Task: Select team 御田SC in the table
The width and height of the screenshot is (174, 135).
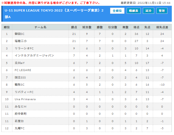Action: (x=20, y=34)
